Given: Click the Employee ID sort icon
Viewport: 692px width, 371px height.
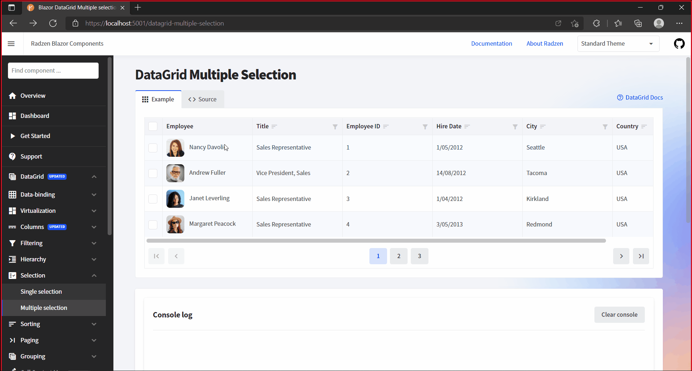Looking at the screenshot, I should click(386, 127).
